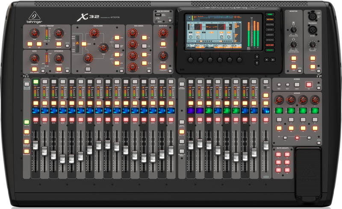Click the PHONES LEVEL knob
The image size is (342, 209).
[294, 44]
